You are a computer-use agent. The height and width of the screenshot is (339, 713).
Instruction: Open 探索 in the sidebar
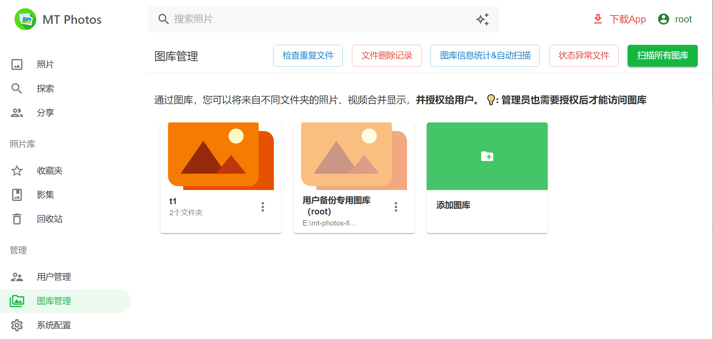(45, 89)
